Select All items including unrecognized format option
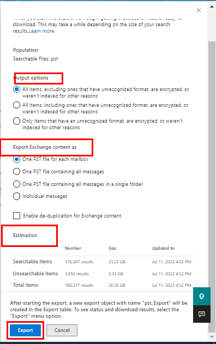This screenshot has width=216, height=344. 17,105
